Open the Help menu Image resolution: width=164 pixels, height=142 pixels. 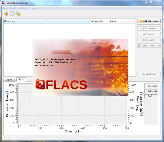pyautogui.click(x=33, y=8)
